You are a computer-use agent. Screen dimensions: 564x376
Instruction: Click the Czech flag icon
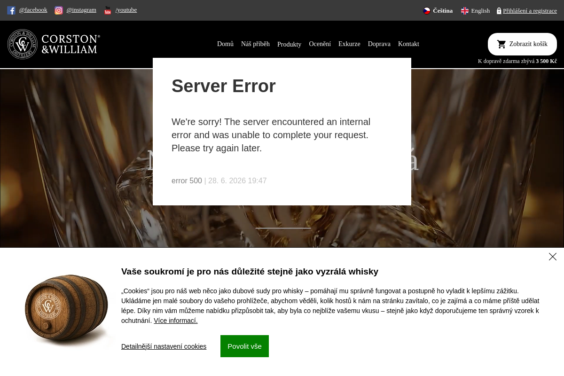tap(427, 11)
